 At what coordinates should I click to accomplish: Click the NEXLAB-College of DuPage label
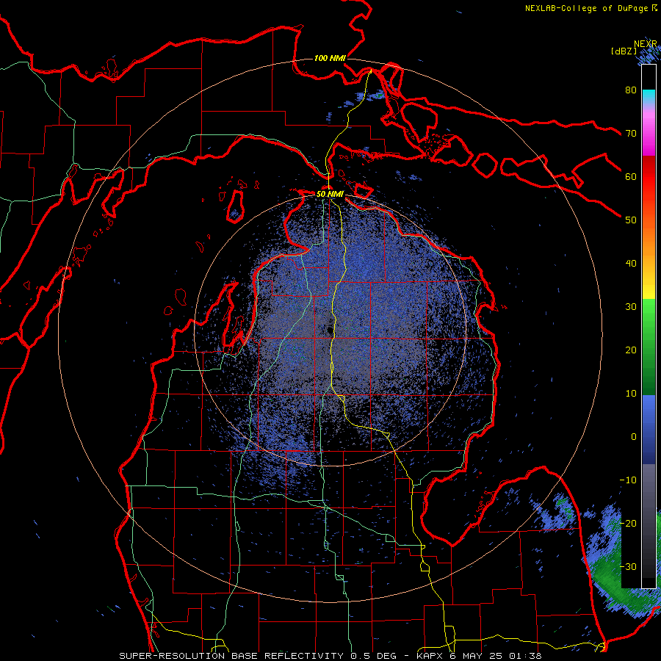588,8
